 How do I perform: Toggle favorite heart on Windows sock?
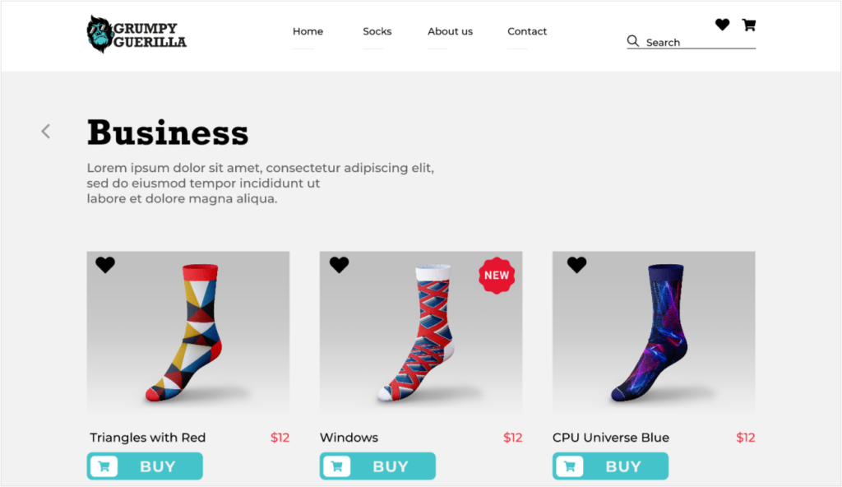pos(340,264)
